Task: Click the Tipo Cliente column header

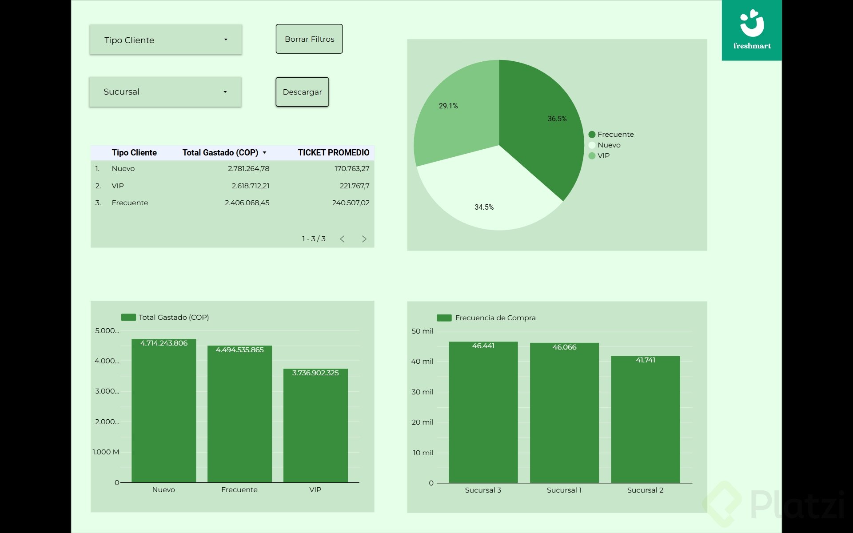Action: (134, 153)
